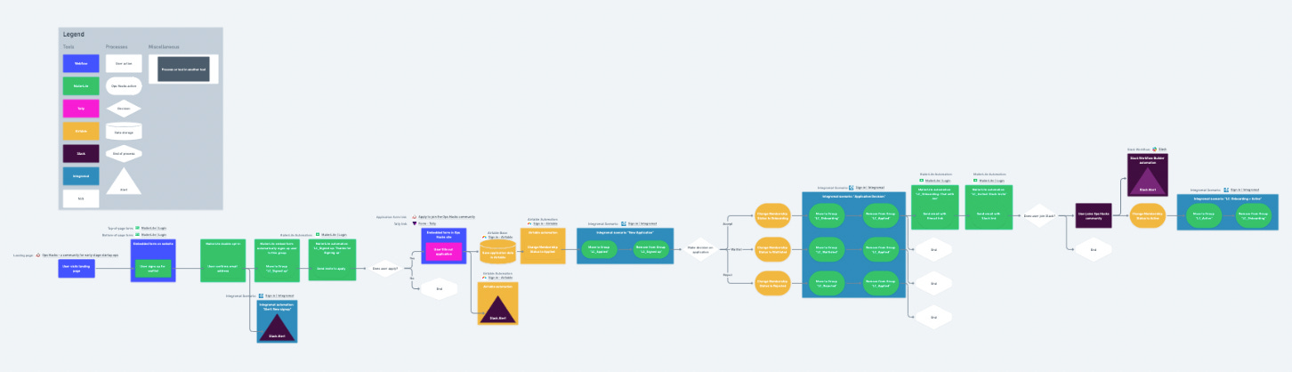Open 'Apply to join the Ops Hacks community' link
Image resolution: width=1292 pixels, height=372 pixels.
coord(448,217)
